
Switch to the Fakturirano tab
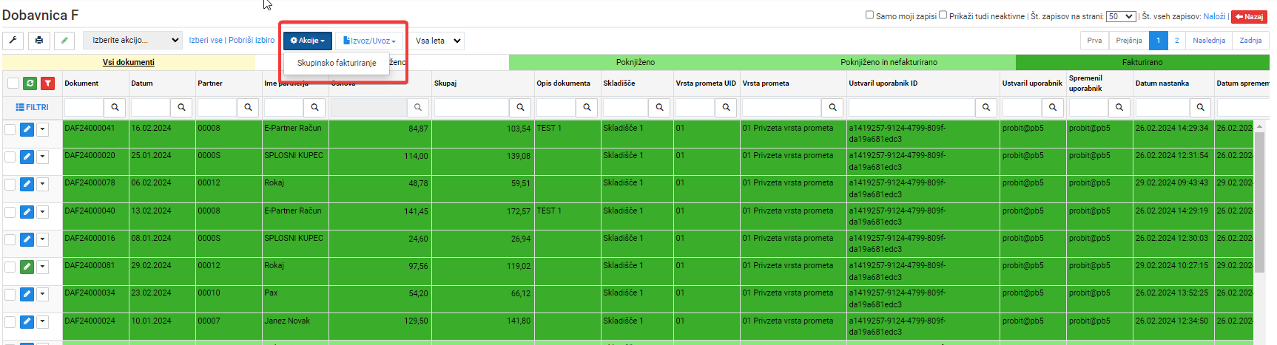1142,62
